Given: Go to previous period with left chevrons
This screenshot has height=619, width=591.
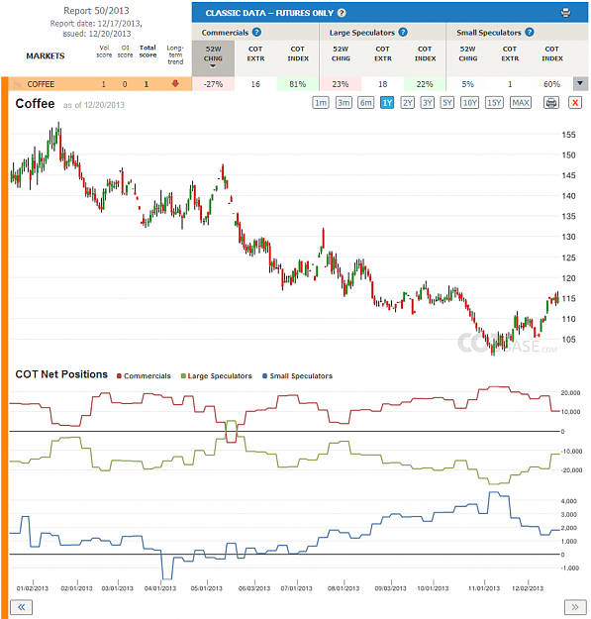Looking at the screenshot, I should click(22, 607).
